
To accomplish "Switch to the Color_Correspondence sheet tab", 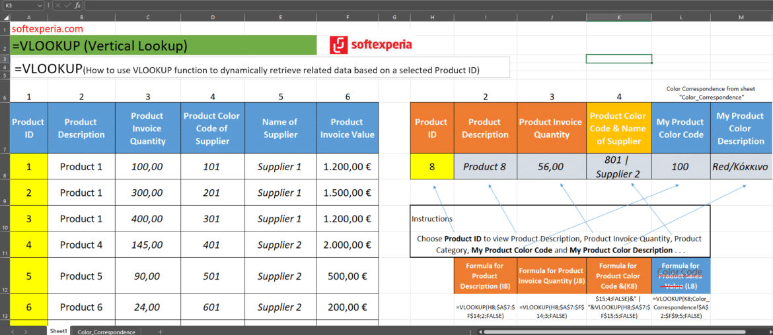I will (x=106, y=332).
